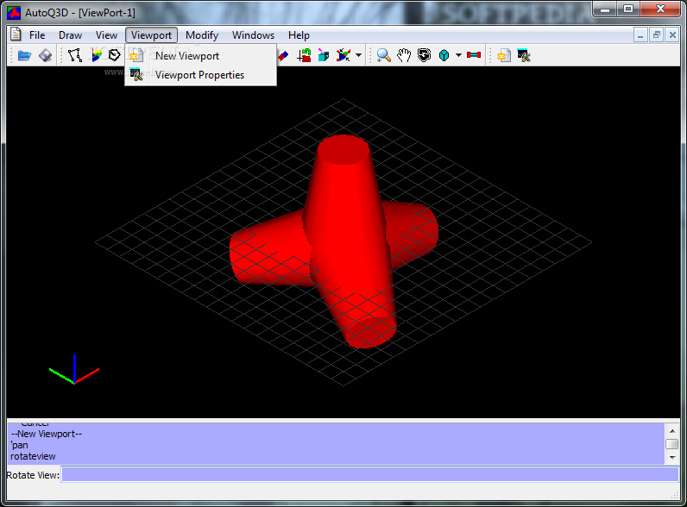Open the File menu

point(37,35)
